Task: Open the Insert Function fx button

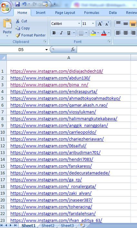Action: coord(73,50)
